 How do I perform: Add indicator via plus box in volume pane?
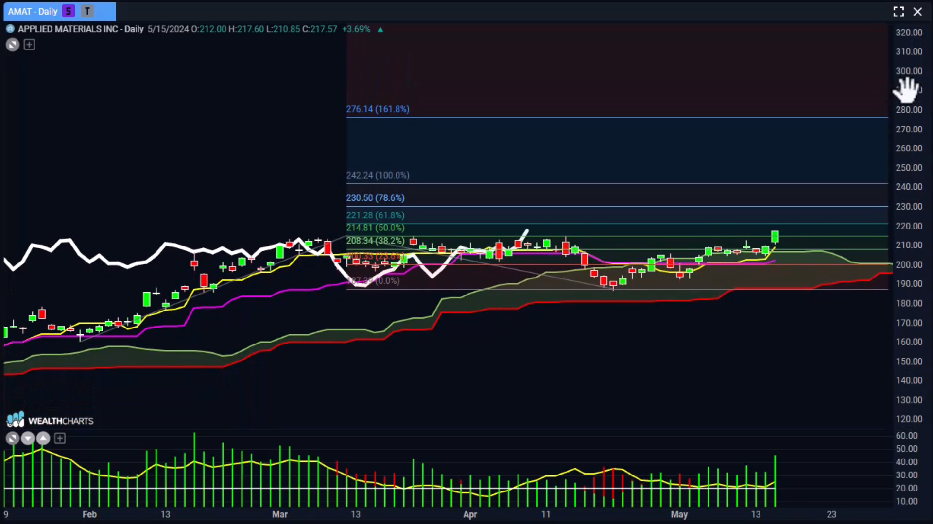click(x=60, y=439)
